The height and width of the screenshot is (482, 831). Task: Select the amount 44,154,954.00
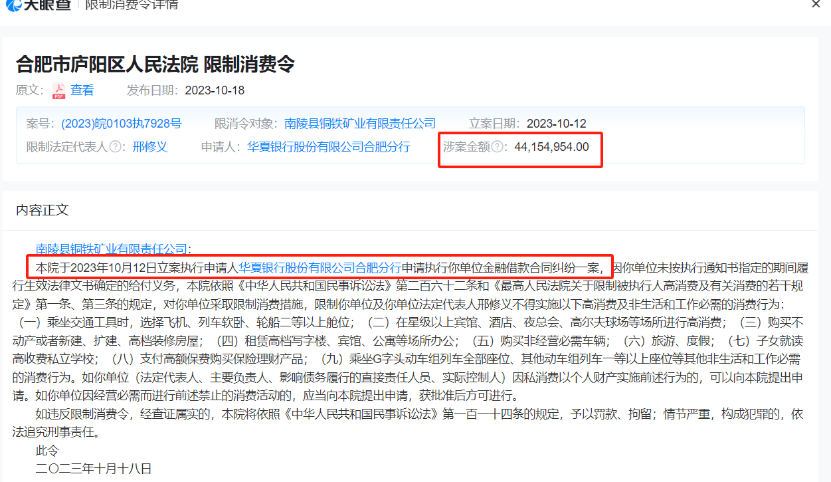pyautogui.click(x=551, y=147)
